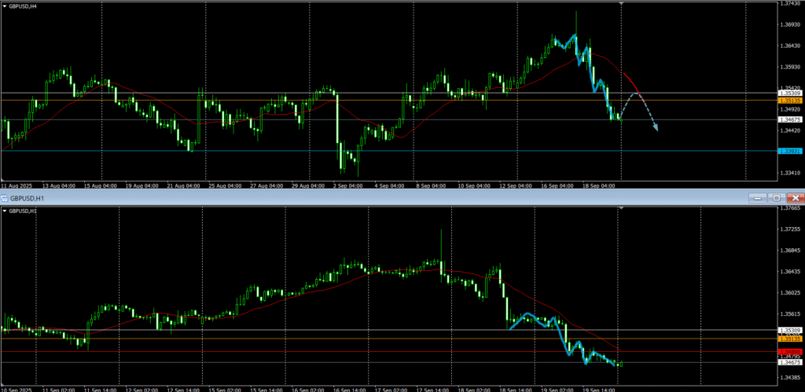Click the orange 1.35135 price label on H4
Screen dimensions: 805x392
click(789, 101)
